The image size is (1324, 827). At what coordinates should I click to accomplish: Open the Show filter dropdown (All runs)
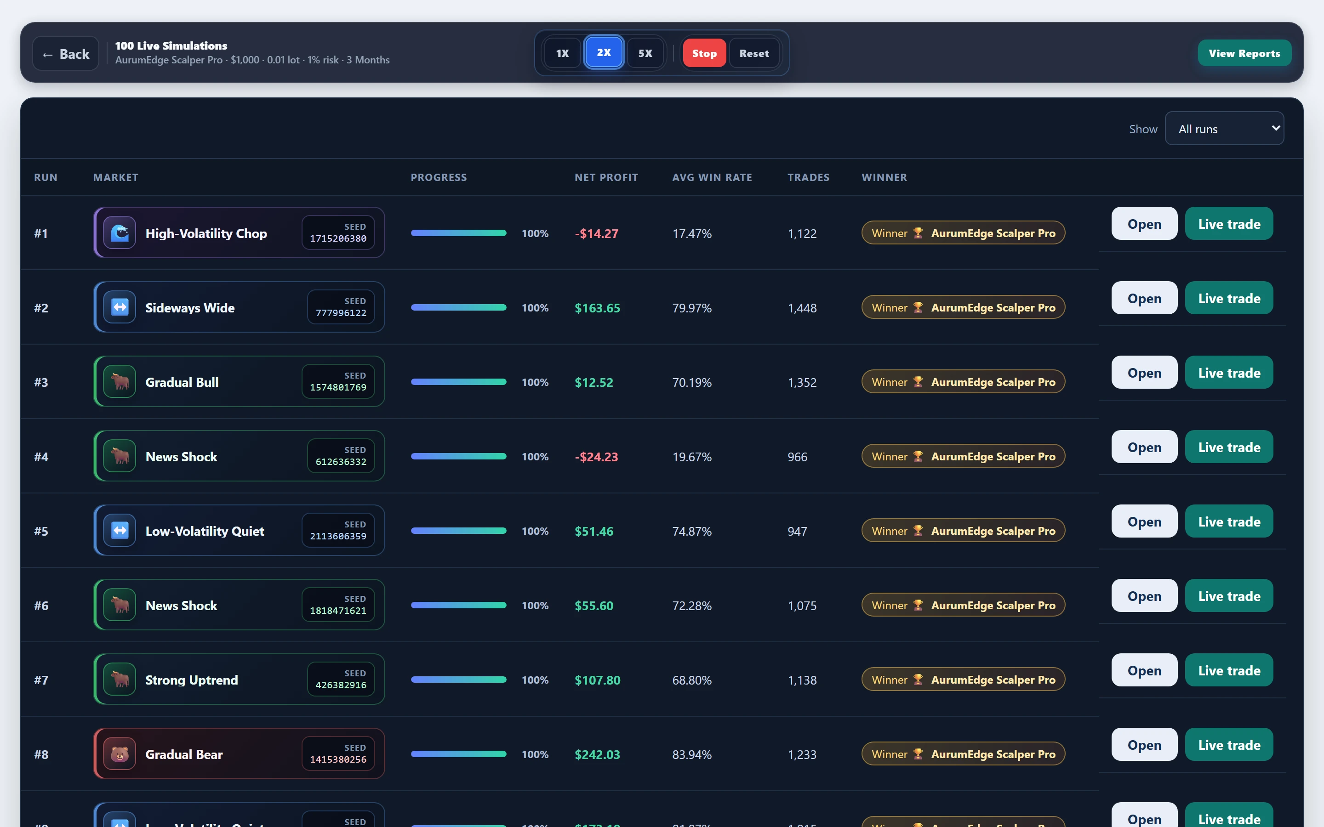1224,129
